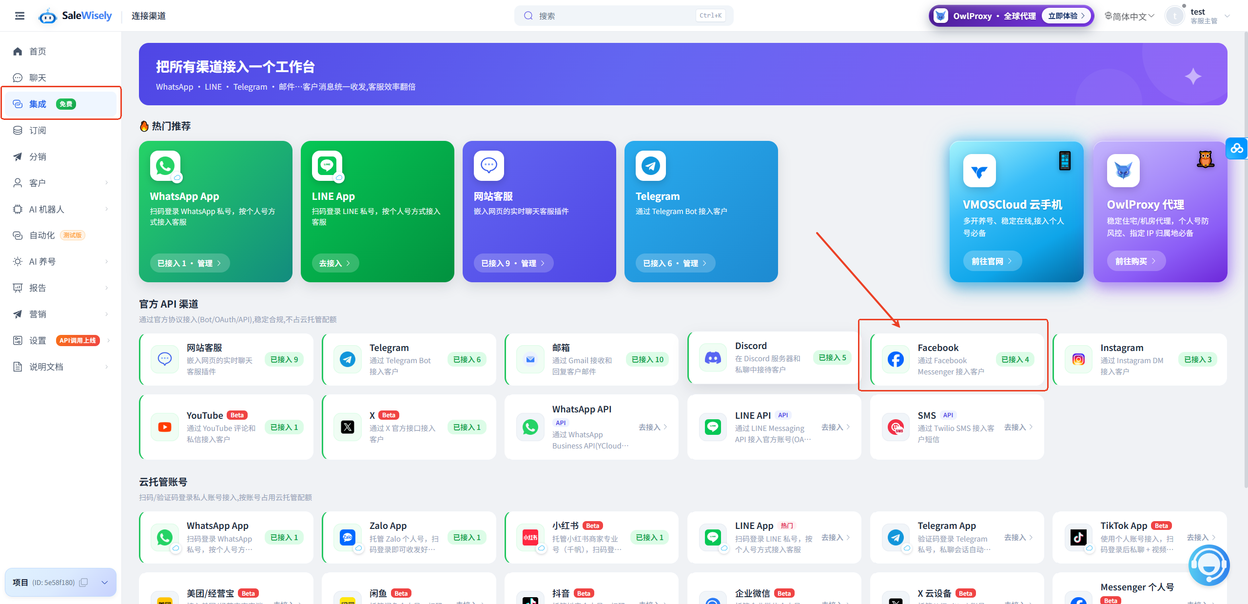
Task: Expand the AI 机器人 sidebar menu
Action: click(x=60, y=209)
